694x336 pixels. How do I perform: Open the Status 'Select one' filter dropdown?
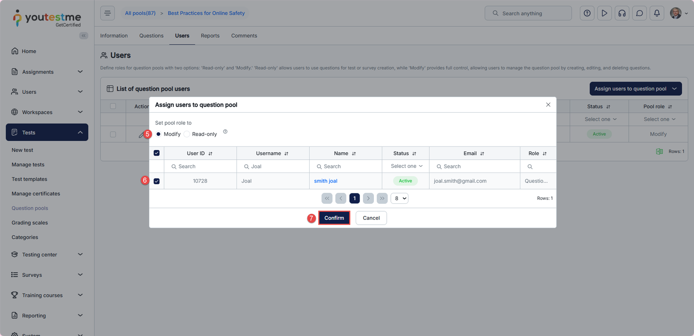click(x=406, y=166)
